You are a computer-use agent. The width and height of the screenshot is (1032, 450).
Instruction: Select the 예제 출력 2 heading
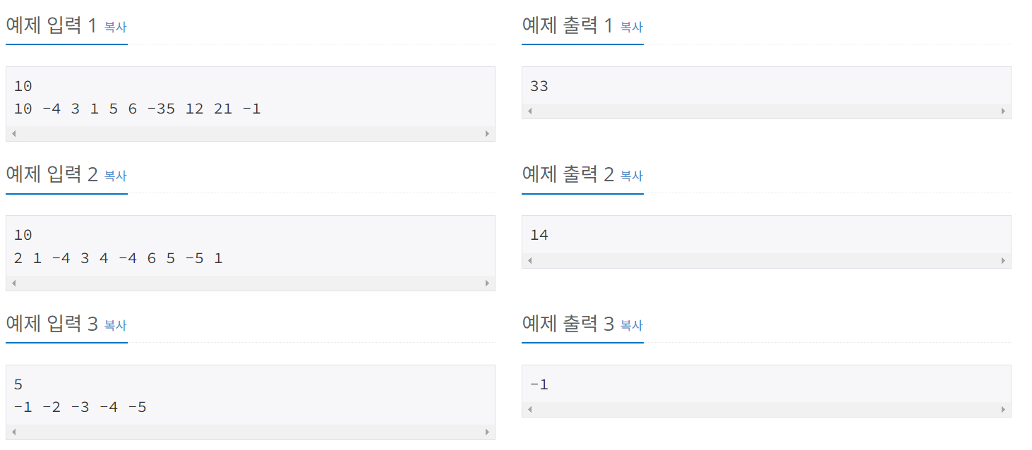(x=565, y=174)
